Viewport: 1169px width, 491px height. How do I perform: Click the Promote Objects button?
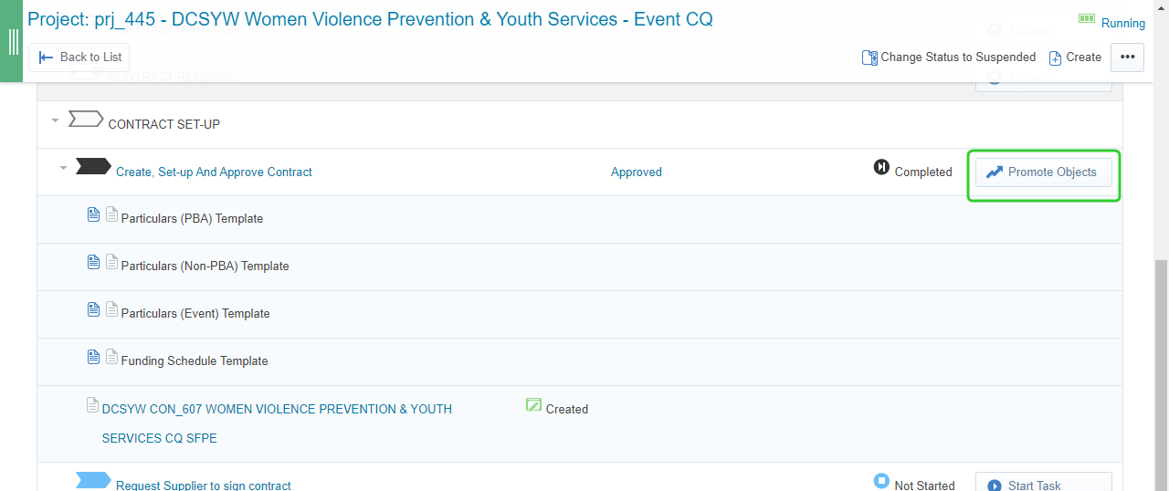[1044, 172]
